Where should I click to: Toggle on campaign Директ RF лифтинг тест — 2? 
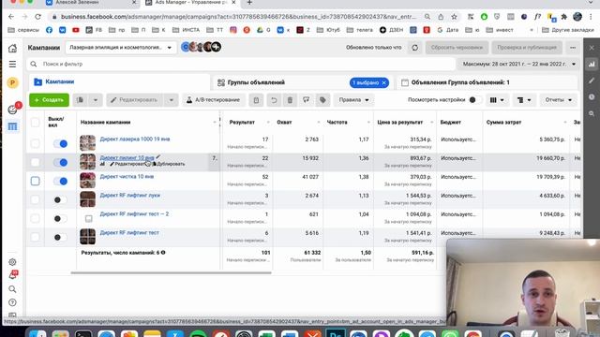coord(60,218)
